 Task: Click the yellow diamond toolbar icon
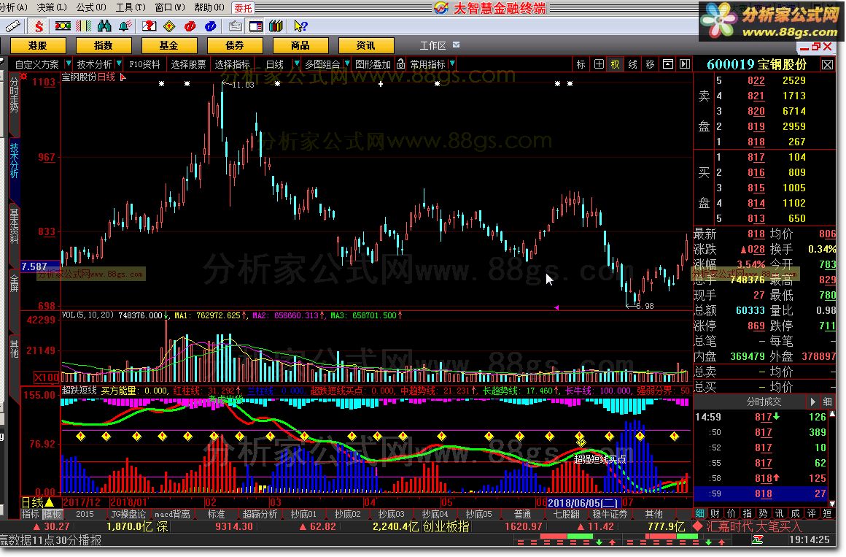(169, 26)
